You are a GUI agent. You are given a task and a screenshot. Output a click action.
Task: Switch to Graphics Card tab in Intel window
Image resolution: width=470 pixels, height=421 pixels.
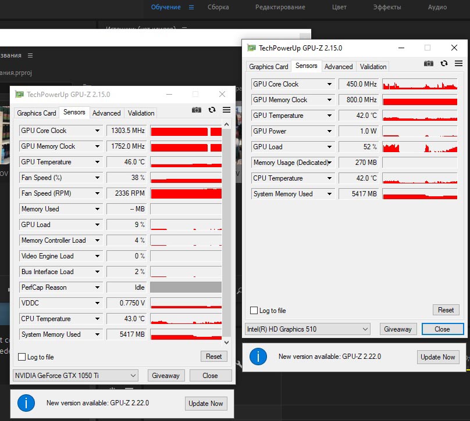pos(269,67)
